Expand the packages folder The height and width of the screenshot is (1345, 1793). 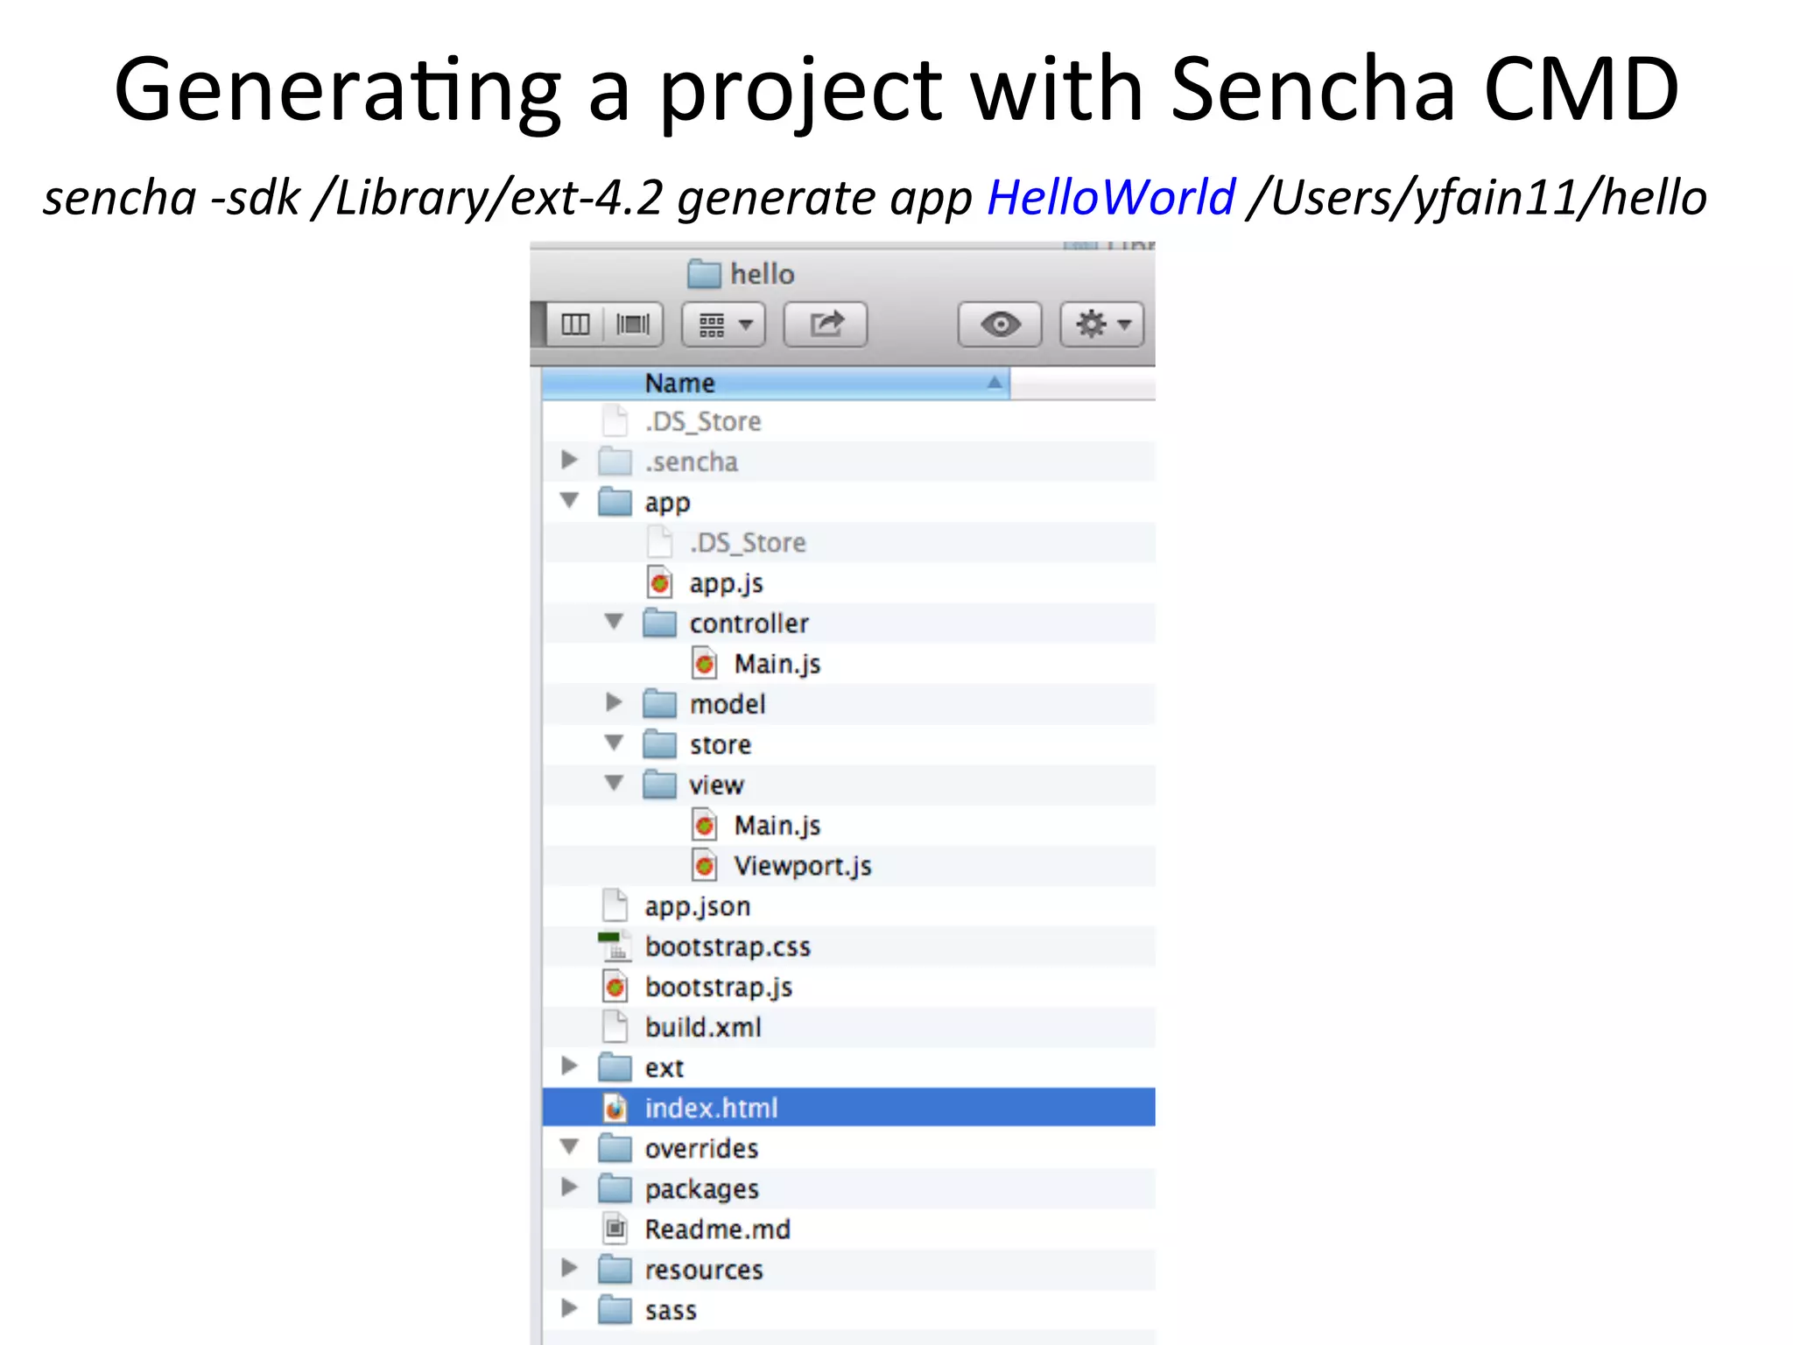[x=570, y=1187]
